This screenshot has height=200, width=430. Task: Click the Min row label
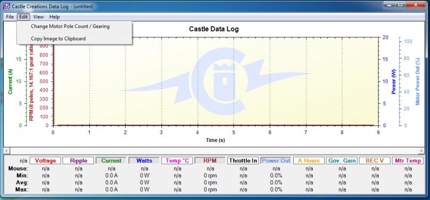click(21, 176)
